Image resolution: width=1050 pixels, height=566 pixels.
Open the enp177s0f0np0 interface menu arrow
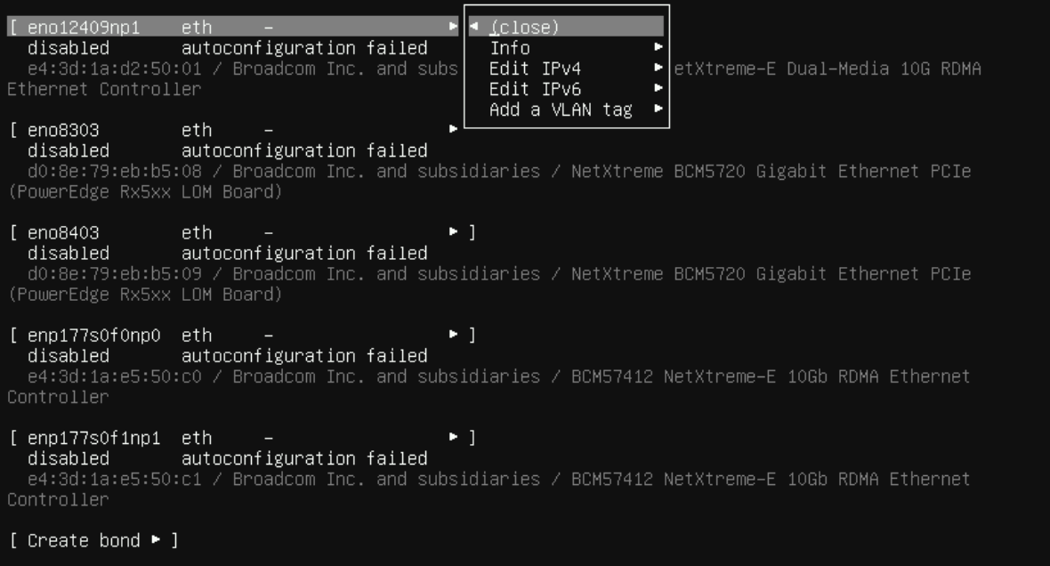click(455, 336)
